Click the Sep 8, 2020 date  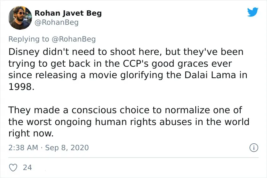67,148
